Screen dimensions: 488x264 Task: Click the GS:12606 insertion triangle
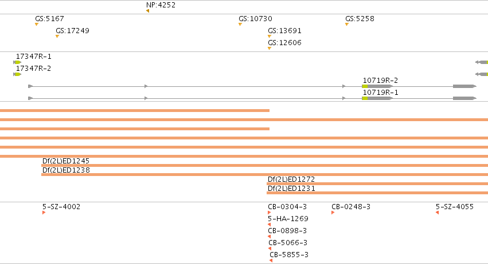tap(270, 49)
